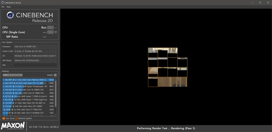
Task: Click the Cores x GHz field
Action: [35, 51]
